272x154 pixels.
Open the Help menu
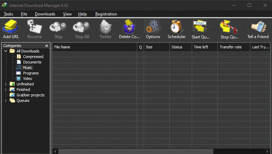click(82, 14)
